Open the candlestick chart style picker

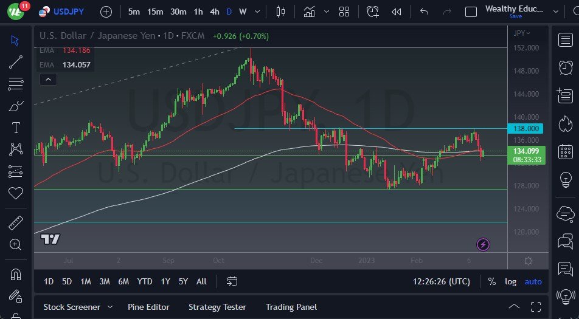pos(280,12)
